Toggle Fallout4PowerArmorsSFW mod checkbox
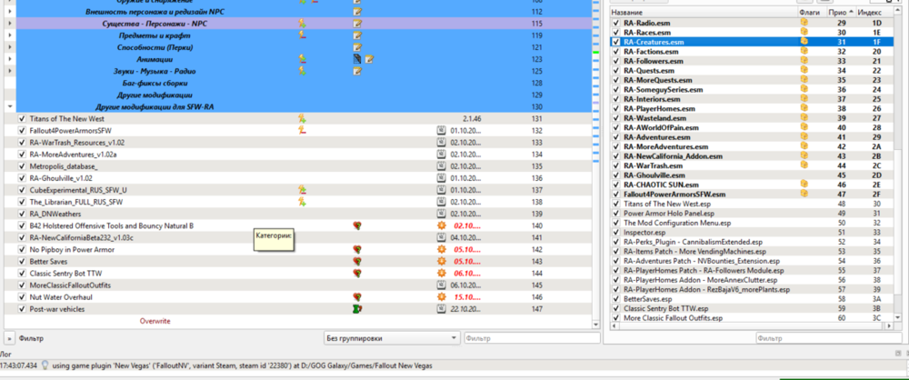 pyautogui.click(x=22, y=131)
